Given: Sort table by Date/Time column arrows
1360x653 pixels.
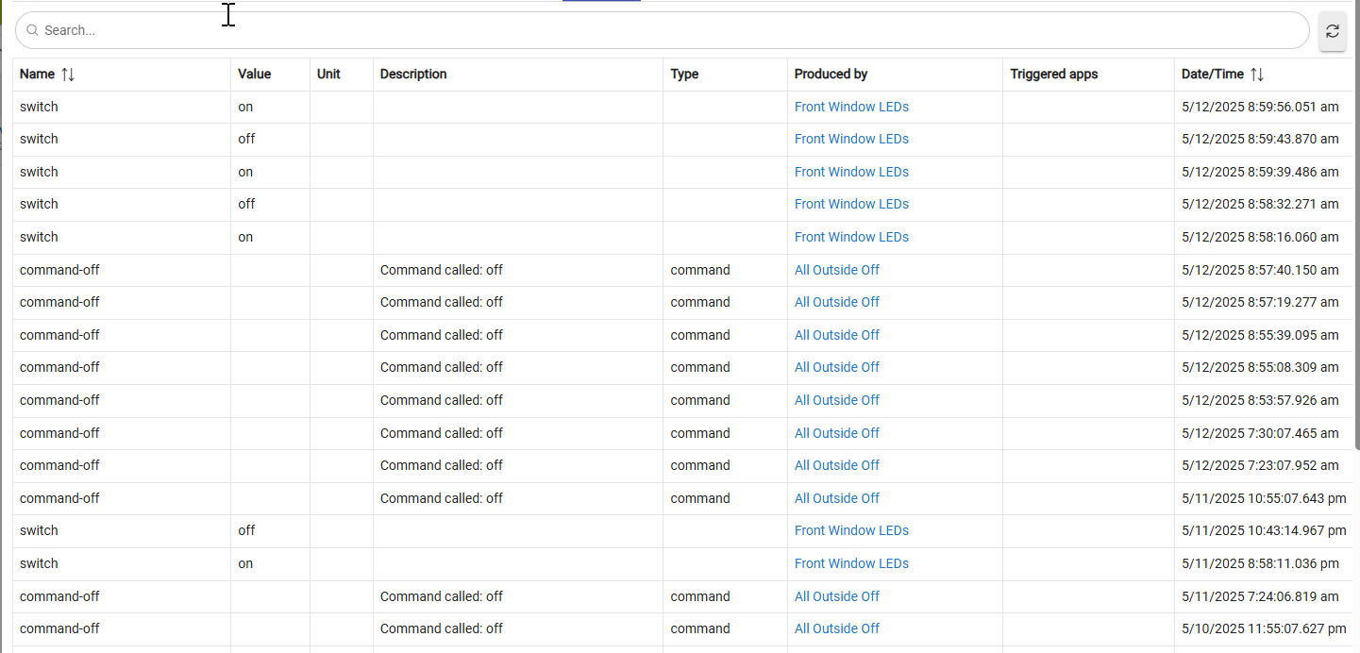Looking at the screenshot, I should [x=1256, y=75].
